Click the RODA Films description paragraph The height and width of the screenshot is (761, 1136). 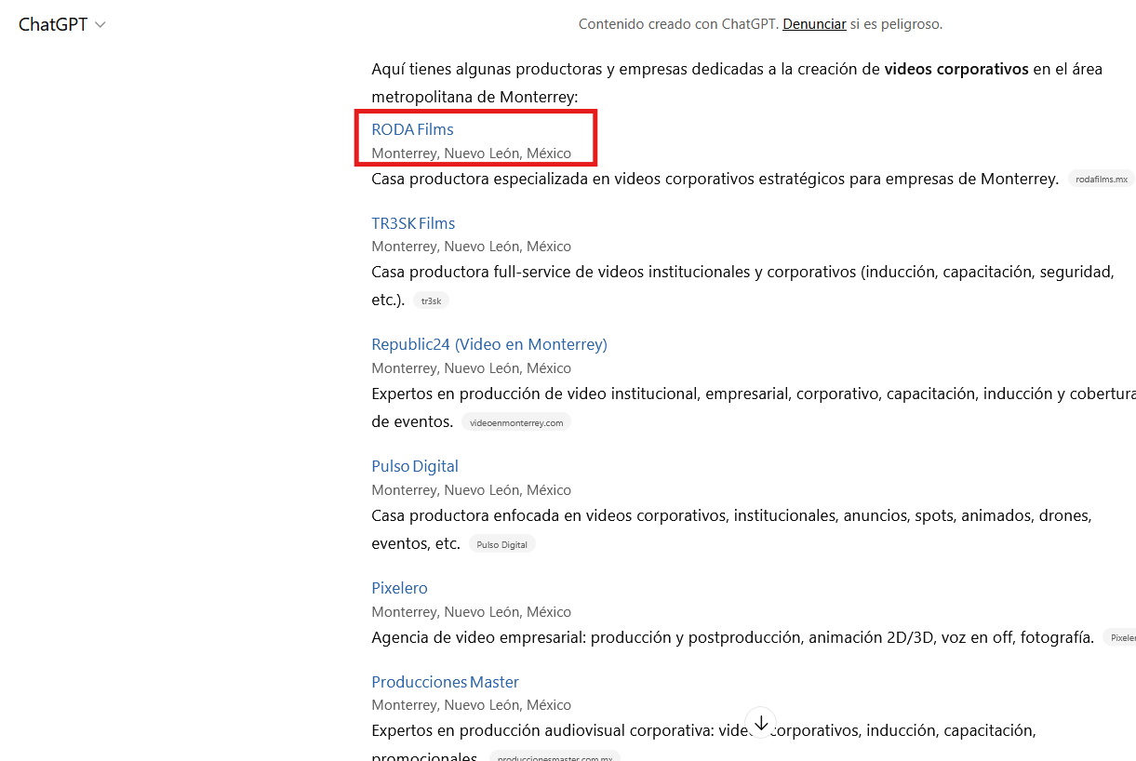coord(715,179)
